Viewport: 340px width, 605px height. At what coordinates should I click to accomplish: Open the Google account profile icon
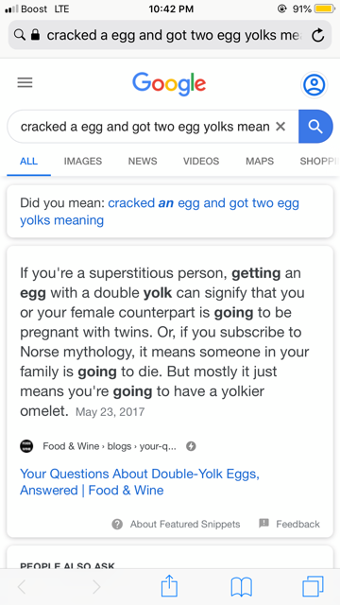click(314, 84)
